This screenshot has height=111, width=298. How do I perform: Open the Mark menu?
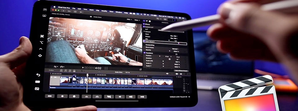click(91, 10)
